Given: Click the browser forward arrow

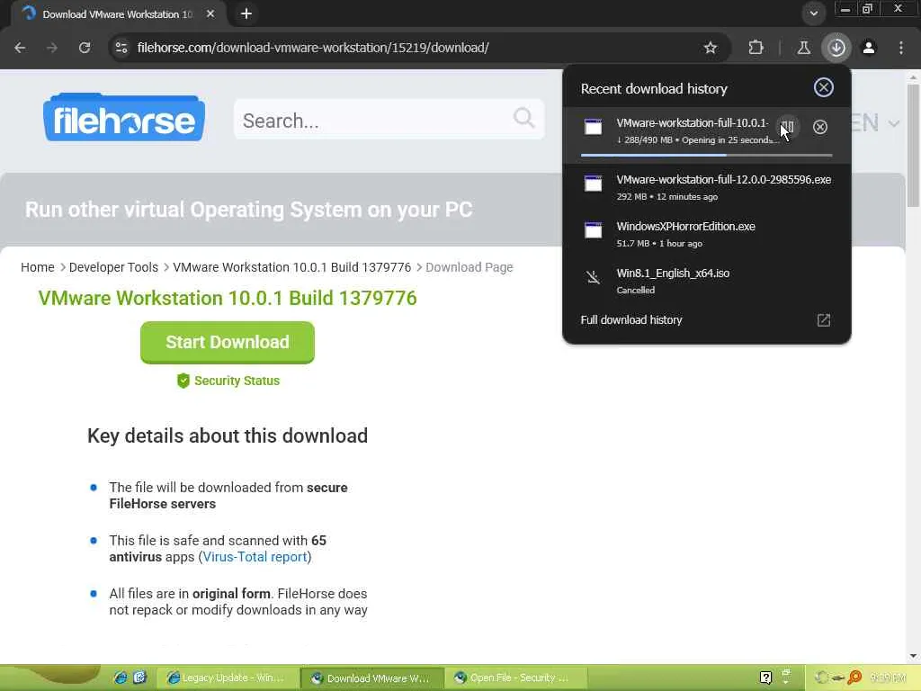Looking at the screenshot, I should (52, 48).
